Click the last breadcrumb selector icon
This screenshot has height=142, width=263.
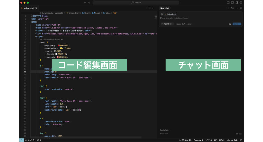point(115,13)
